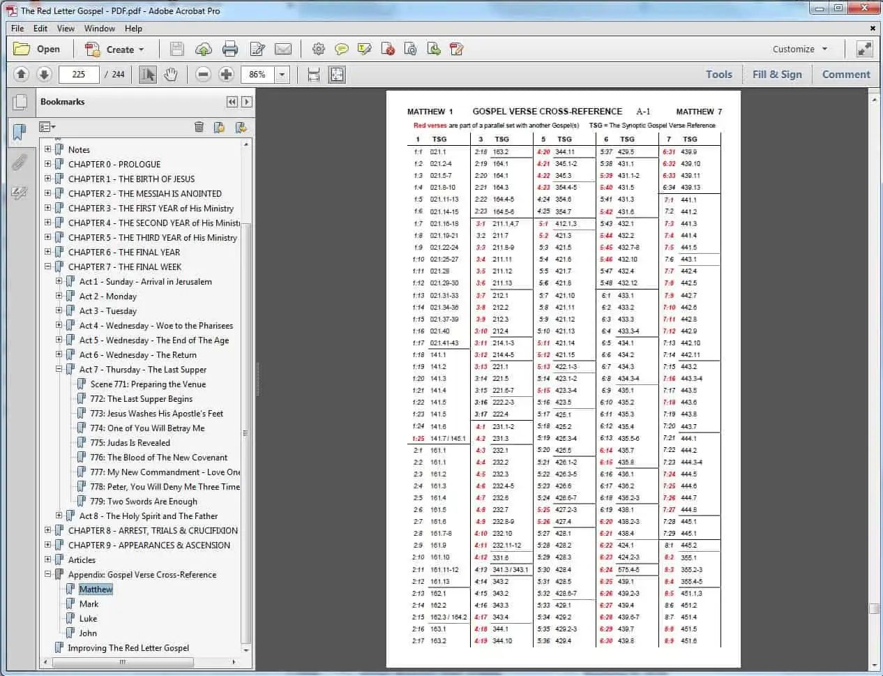Open bookmark 773: Jesus Washes His Apostle's Feet
883x676 pixels.
[156, 413]
